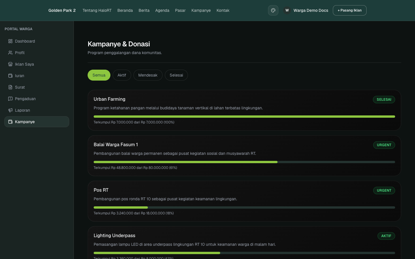Show all campaigns with Semua filter

(x=99, y=75)
